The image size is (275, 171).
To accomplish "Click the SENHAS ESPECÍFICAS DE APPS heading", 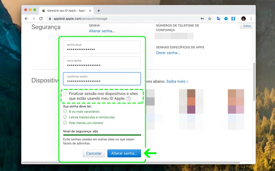I will [x=180, y=47].
